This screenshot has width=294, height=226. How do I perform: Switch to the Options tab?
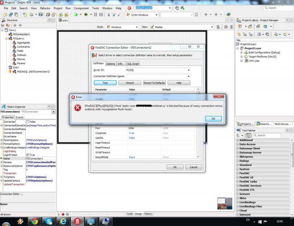(111, 64)
